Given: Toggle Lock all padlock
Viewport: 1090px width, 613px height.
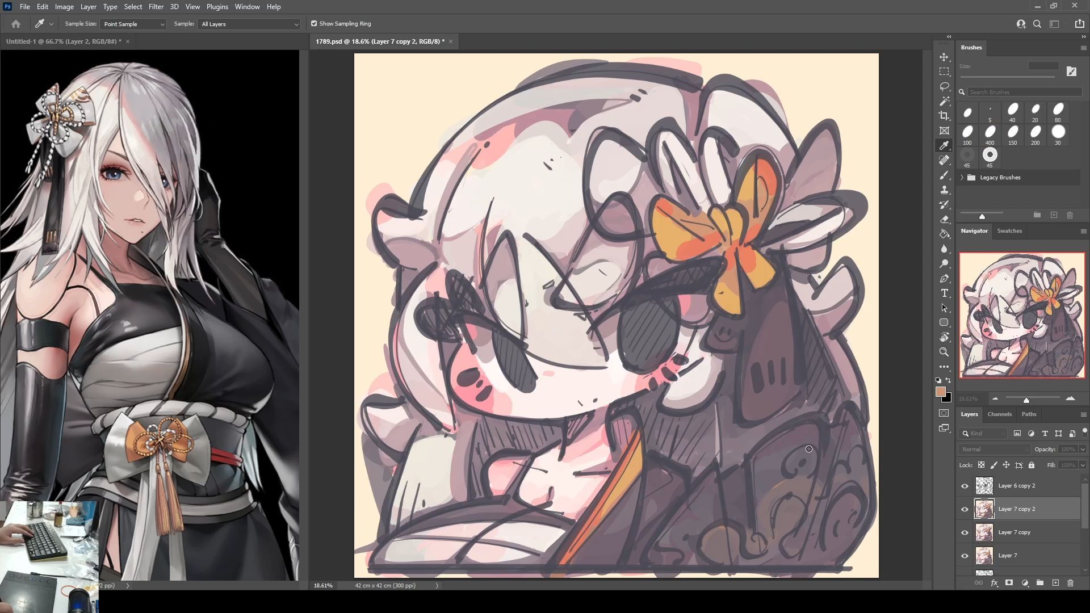Looking at the screenshot, I should [1032, 465].
